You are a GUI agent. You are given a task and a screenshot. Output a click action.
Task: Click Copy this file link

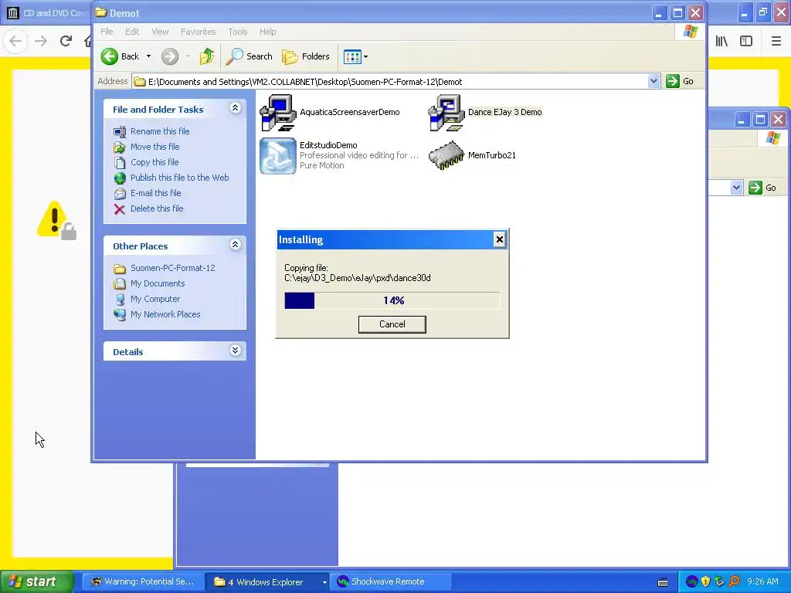click(x=154, y=162)
